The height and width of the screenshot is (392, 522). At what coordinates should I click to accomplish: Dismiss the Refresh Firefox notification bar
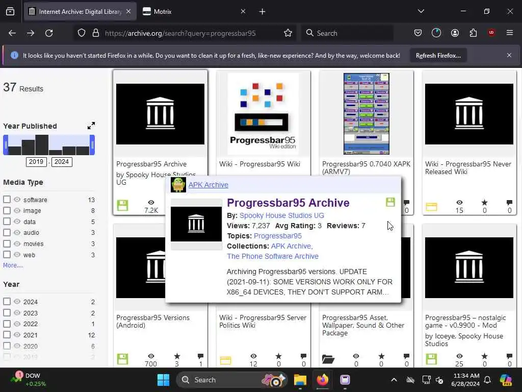tap(509, 55)
